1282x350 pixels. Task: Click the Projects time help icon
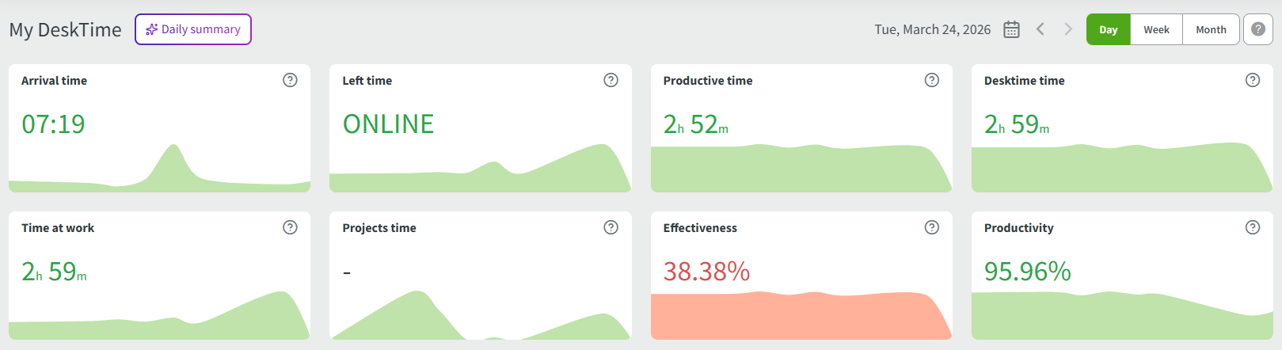click(x=611, y=227)
